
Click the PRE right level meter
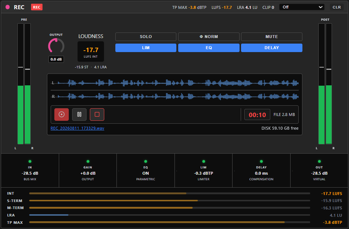(28, 84)
